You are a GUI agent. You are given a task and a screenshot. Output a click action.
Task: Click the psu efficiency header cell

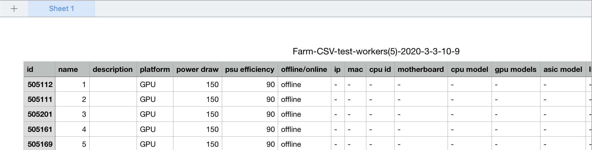tap(250, 70)
